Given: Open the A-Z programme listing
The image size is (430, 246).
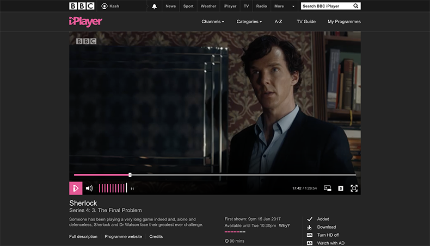Looking at the screenshot, I should 278,22.
